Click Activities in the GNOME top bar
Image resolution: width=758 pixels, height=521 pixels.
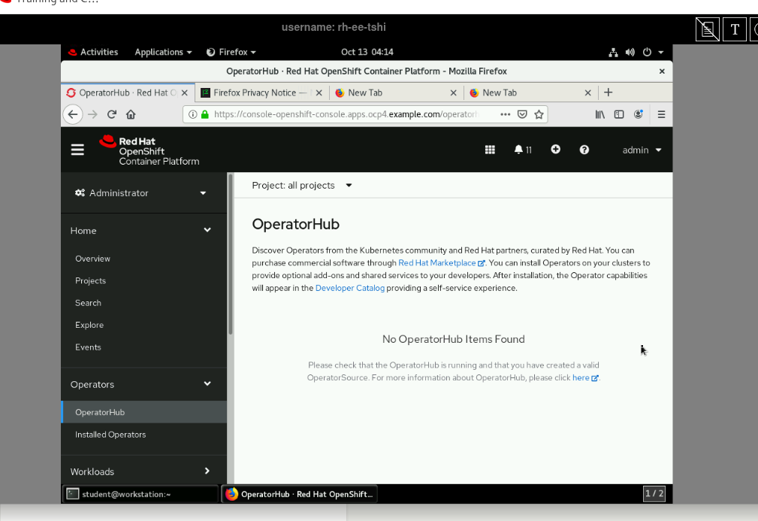coord(94,52)
